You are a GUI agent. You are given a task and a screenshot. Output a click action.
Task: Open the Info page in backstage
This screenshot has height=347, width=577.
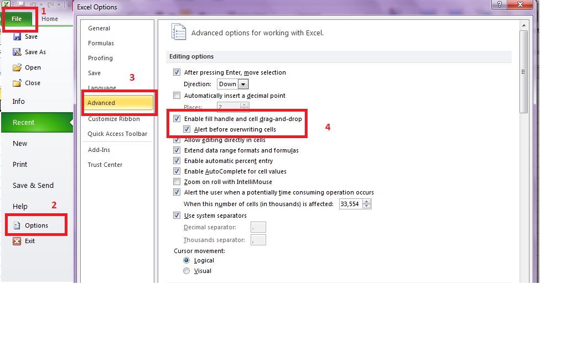pyautogui.click(x=18, y=102)
